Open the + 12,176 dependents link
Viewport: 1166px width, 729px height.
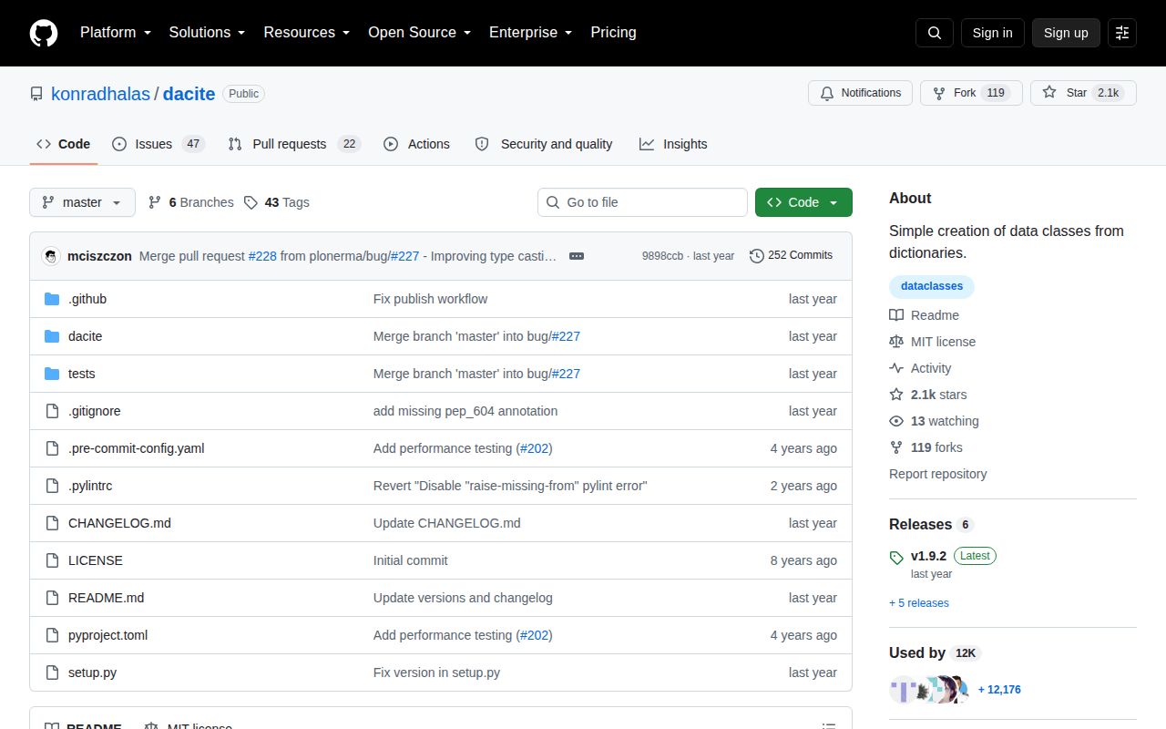click(999, 690)
